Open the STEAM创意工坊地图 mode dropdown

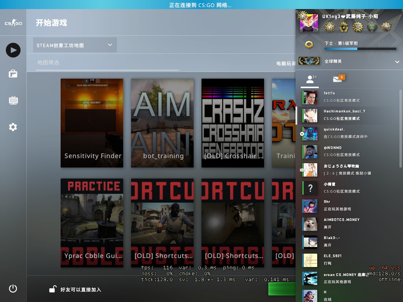coord(75,45)
